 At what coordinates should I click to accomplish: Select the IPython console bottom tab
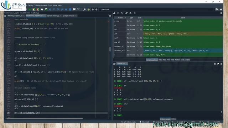point(165,119)
